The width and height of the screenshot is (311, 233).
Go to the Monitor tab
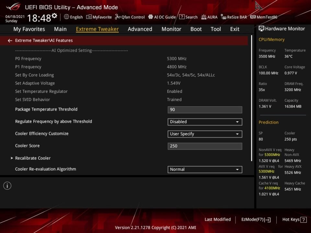point(171,29)
